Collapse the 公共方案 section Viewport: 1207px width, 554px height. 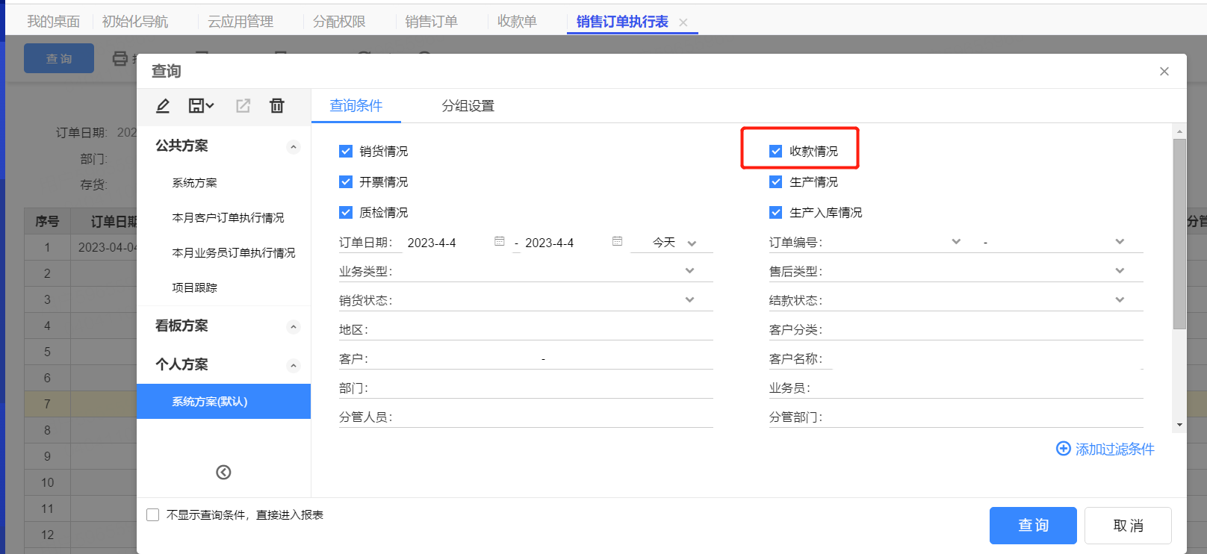[x=294, y=147]
